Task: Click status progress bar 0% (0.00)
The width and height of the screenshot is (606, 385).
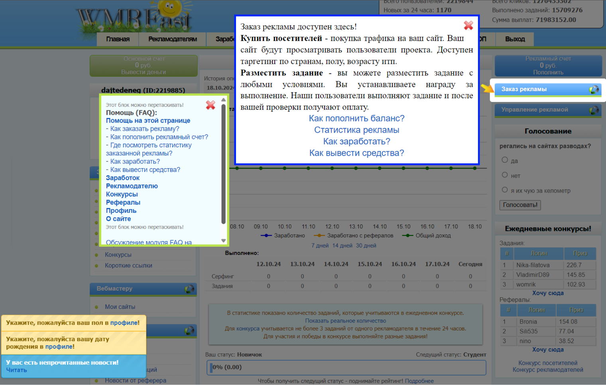Action: point(346,367)
